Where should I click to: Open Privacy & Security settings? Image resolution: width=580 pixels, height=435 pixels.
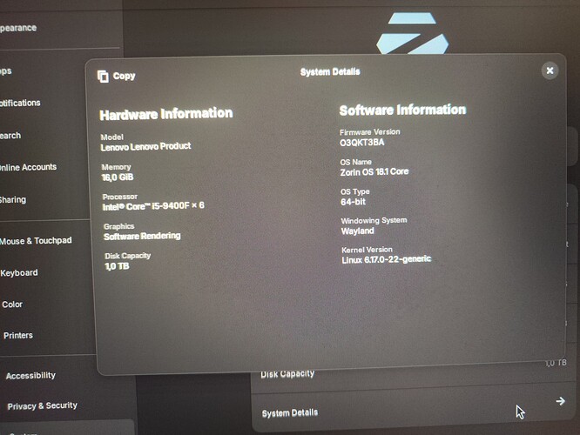pyautogui.click(x=42, y=405)
